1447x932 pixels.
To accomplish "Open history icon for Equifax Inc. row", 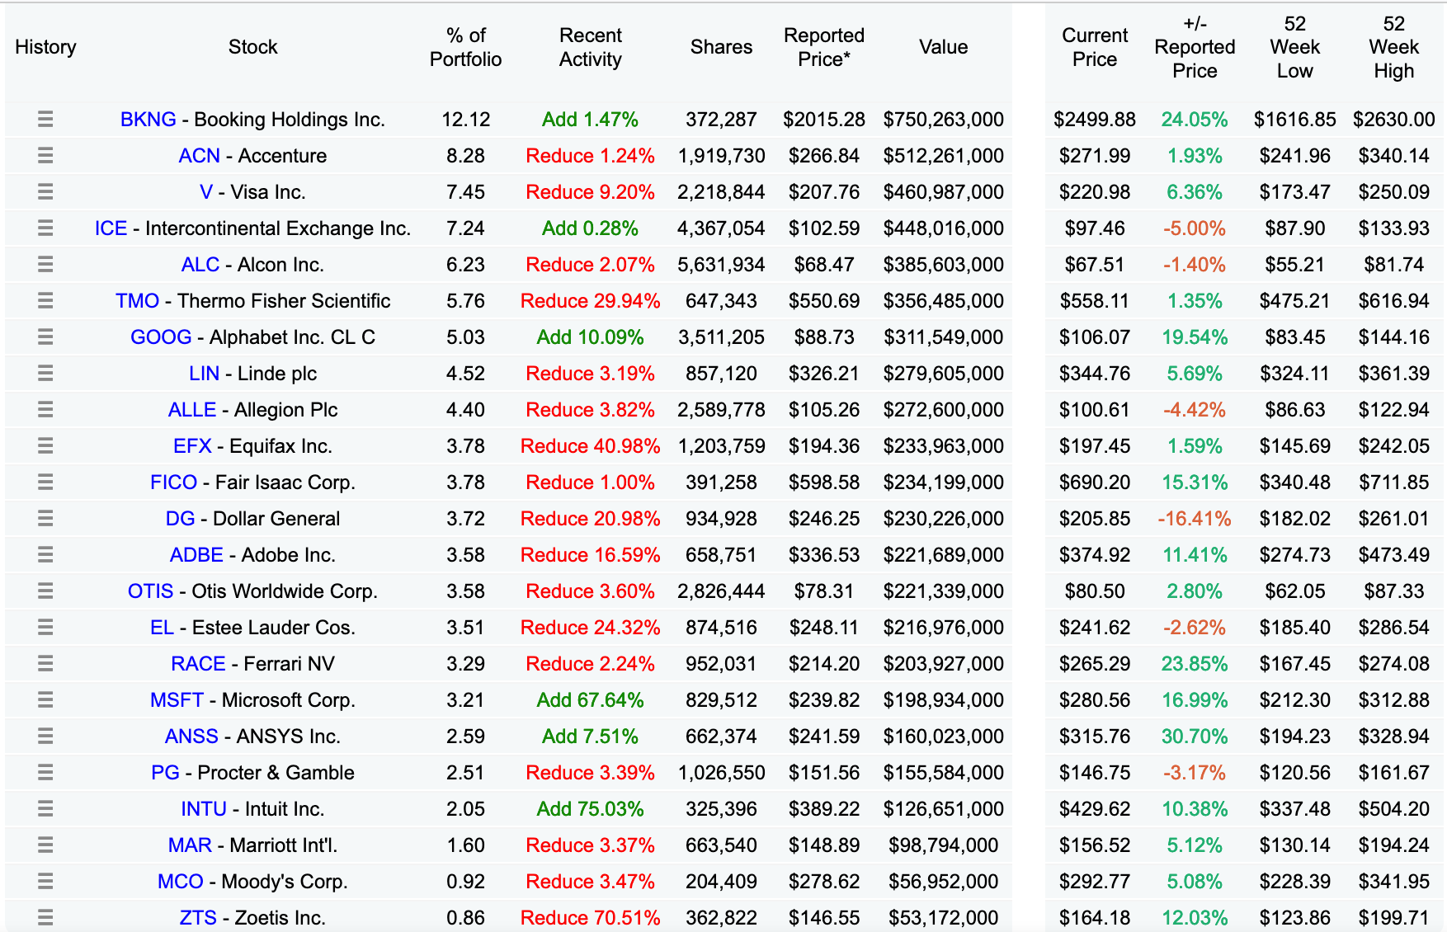I will click(x=45, y=446).
